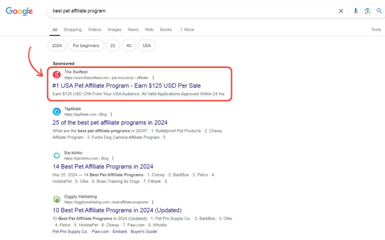Screen dimensions: 385x240
Task: Open three-dot menu for The Swiftest ad
Action: [x=153, y=78]
